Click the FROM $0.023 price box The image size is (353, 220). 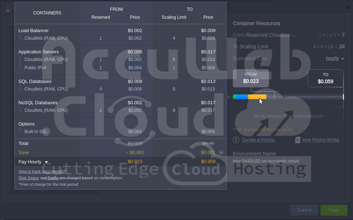(x=250, y=78)
